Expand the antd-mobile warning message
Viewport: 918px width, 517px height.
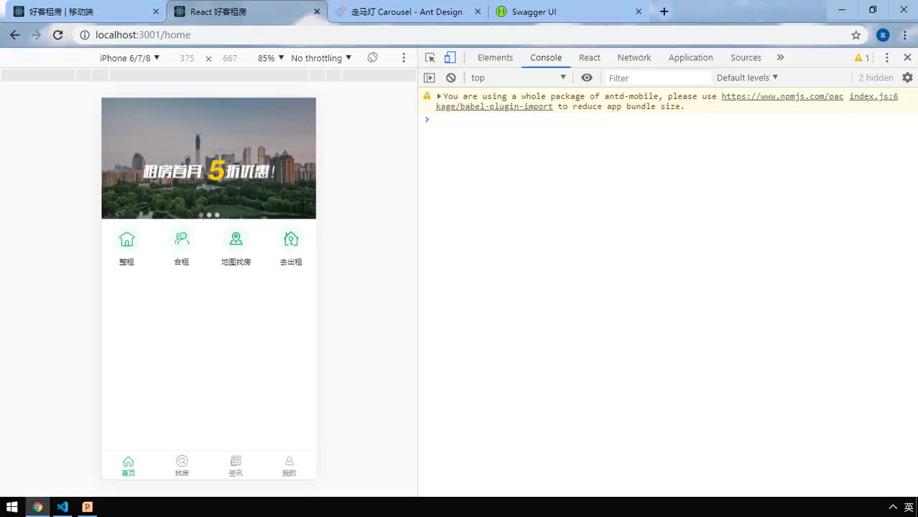coord(439,96)
